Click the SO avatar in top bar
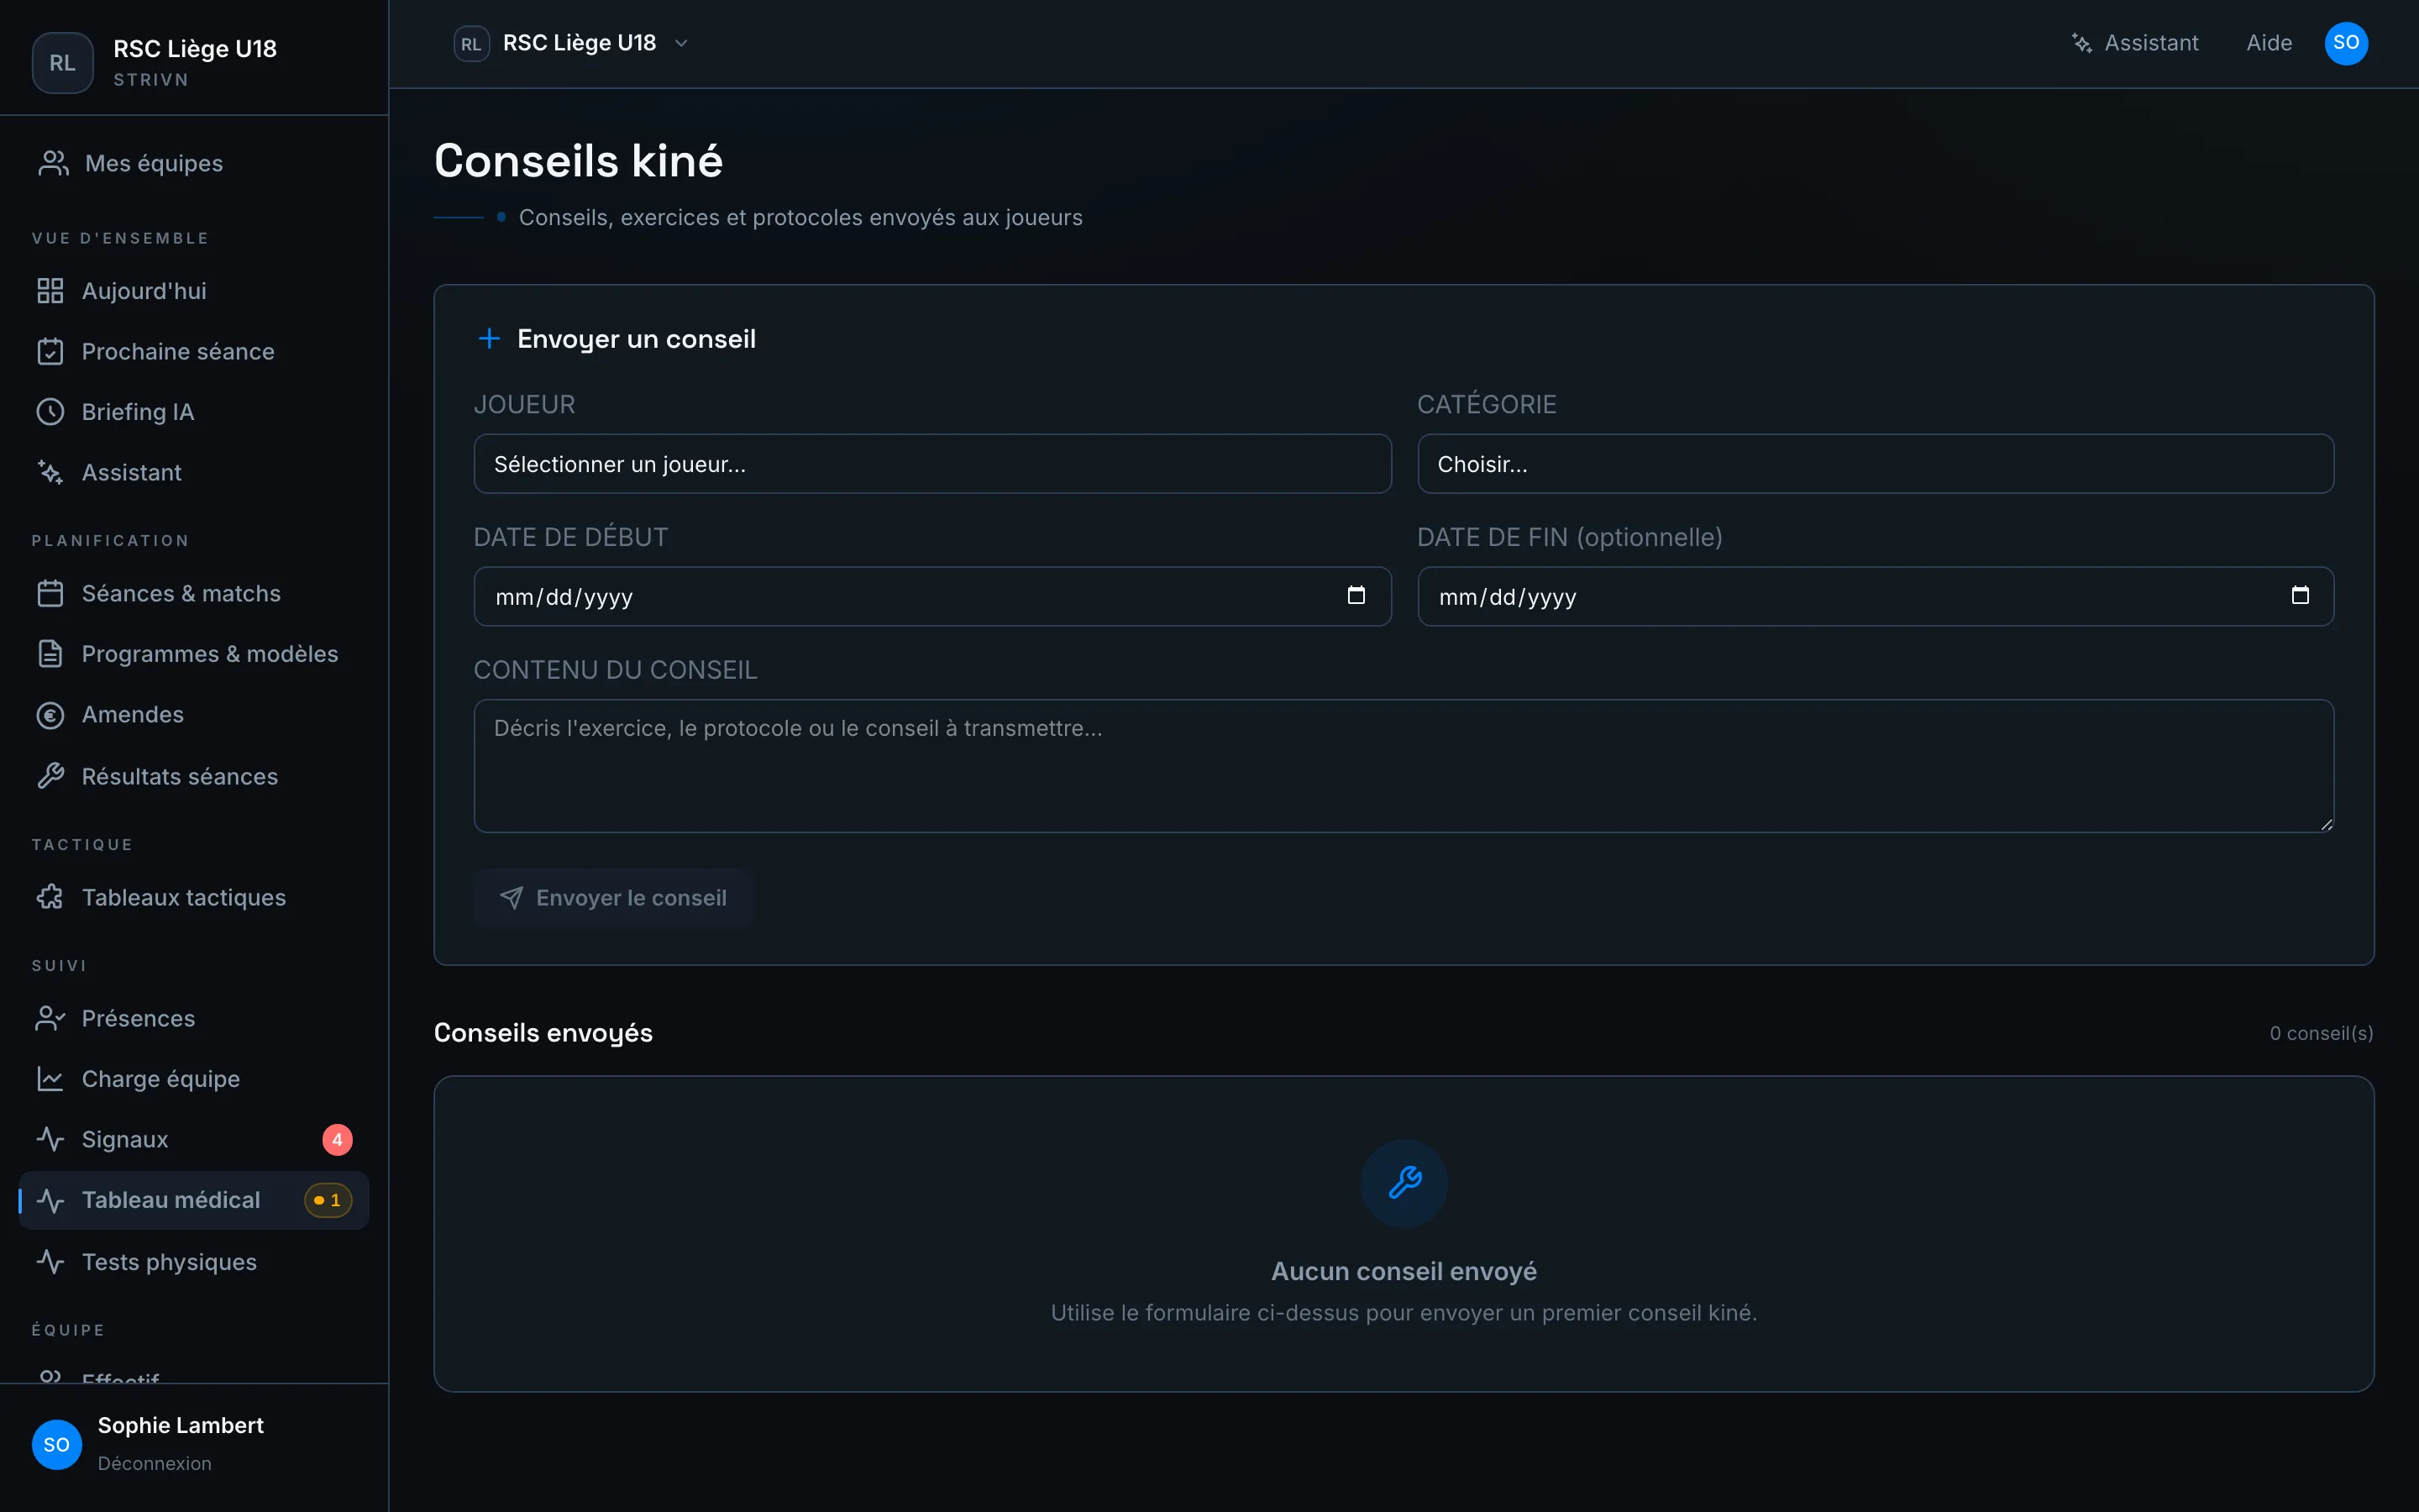Image resolution: width=2419 pixels, height=1512 pixels. point(2346,43)
